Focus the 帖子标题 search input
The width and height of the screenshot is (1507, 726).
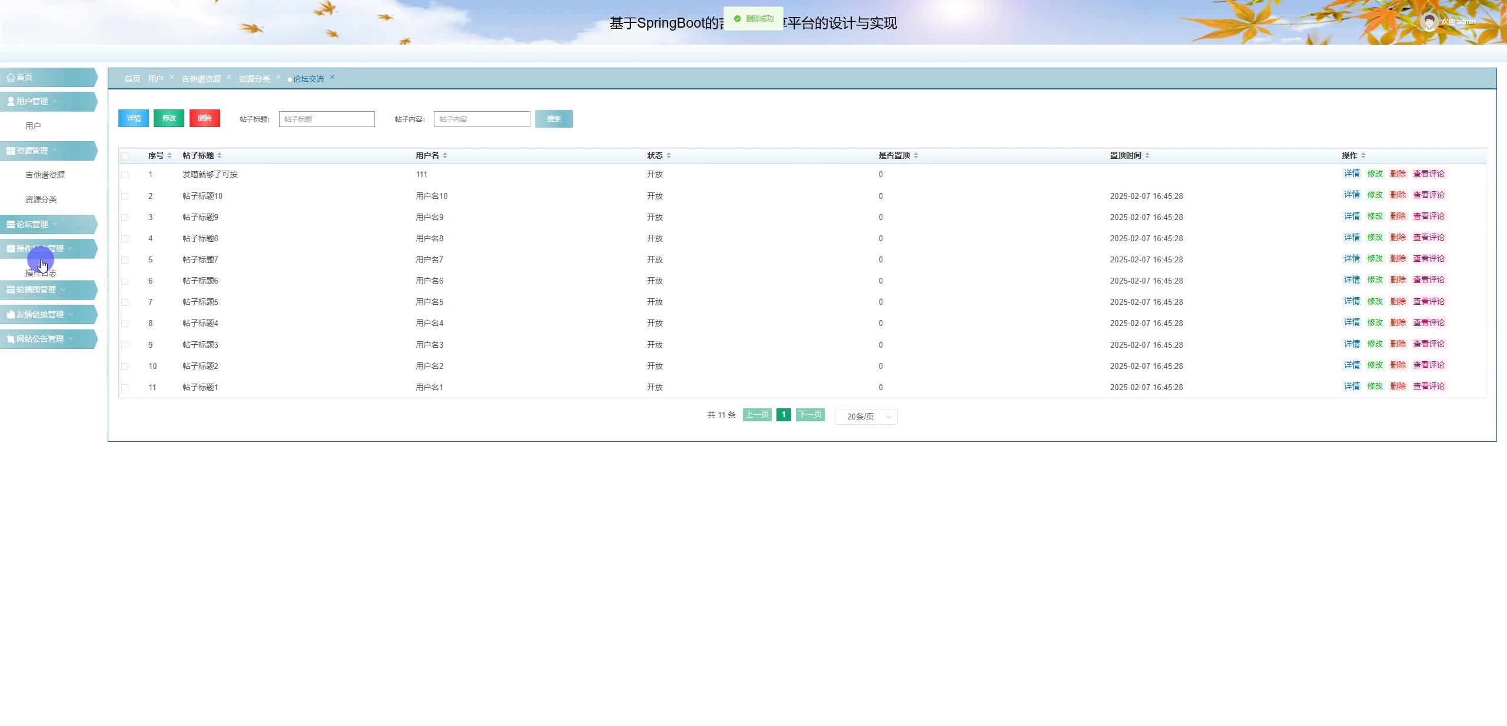point(327,119)
